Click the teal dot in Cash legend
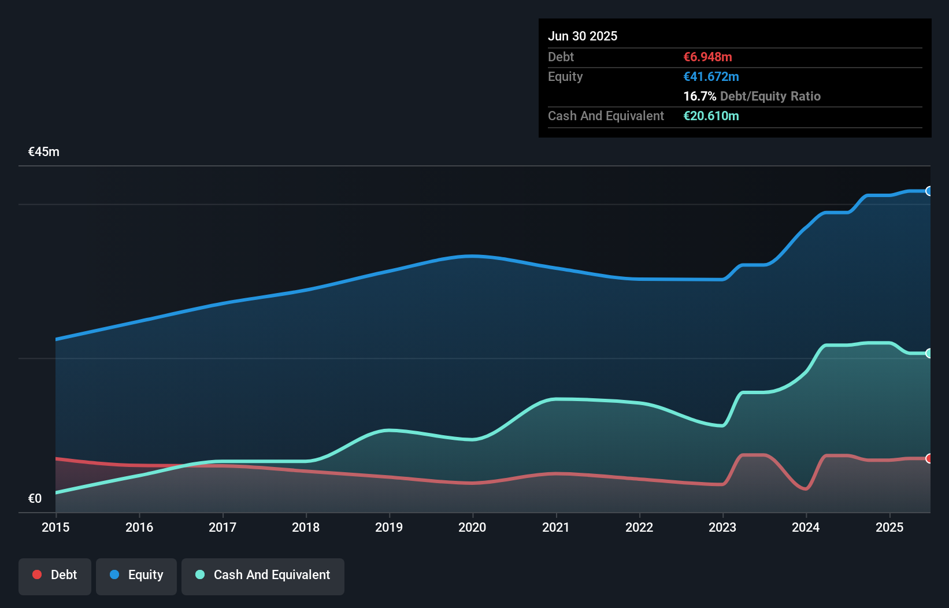This screenshot has width=949, height=608. pos(200,574)
